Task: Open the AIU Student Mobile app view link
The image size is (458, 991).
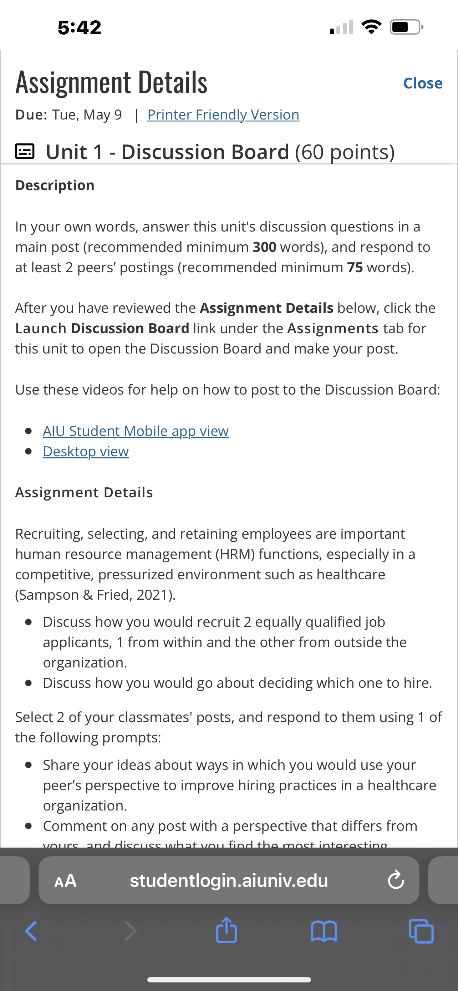Action: pos(136,431)
